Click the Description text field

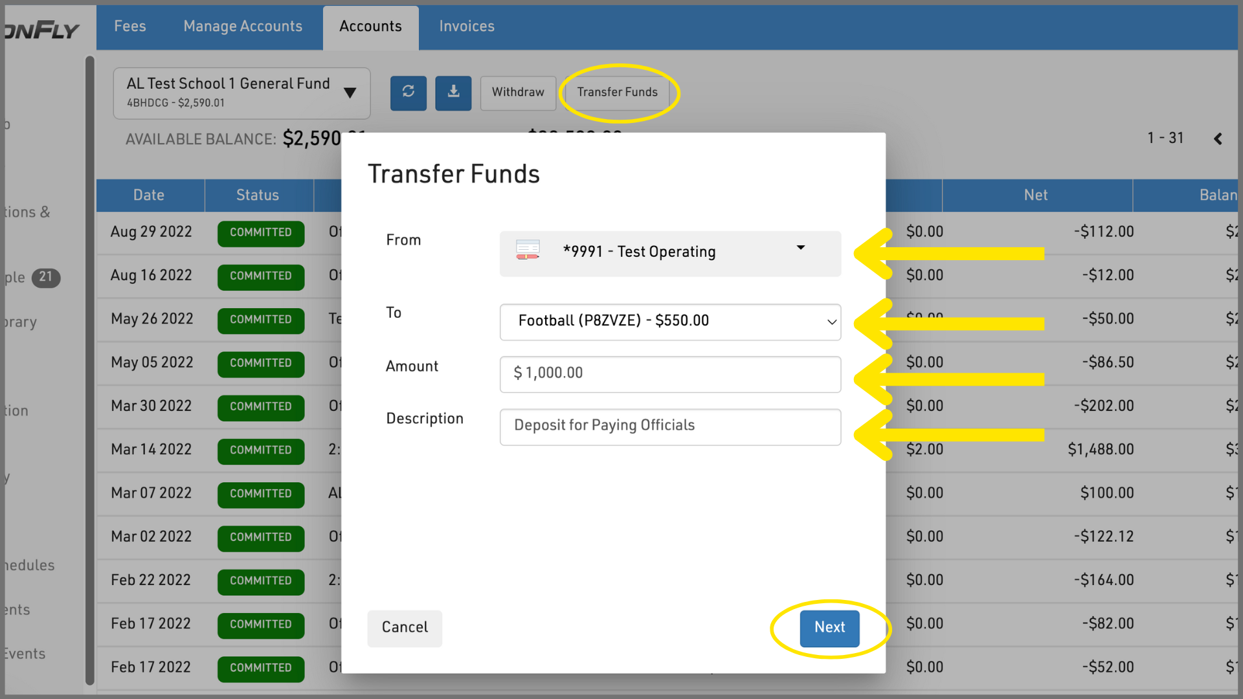click(x=670, y=426)
